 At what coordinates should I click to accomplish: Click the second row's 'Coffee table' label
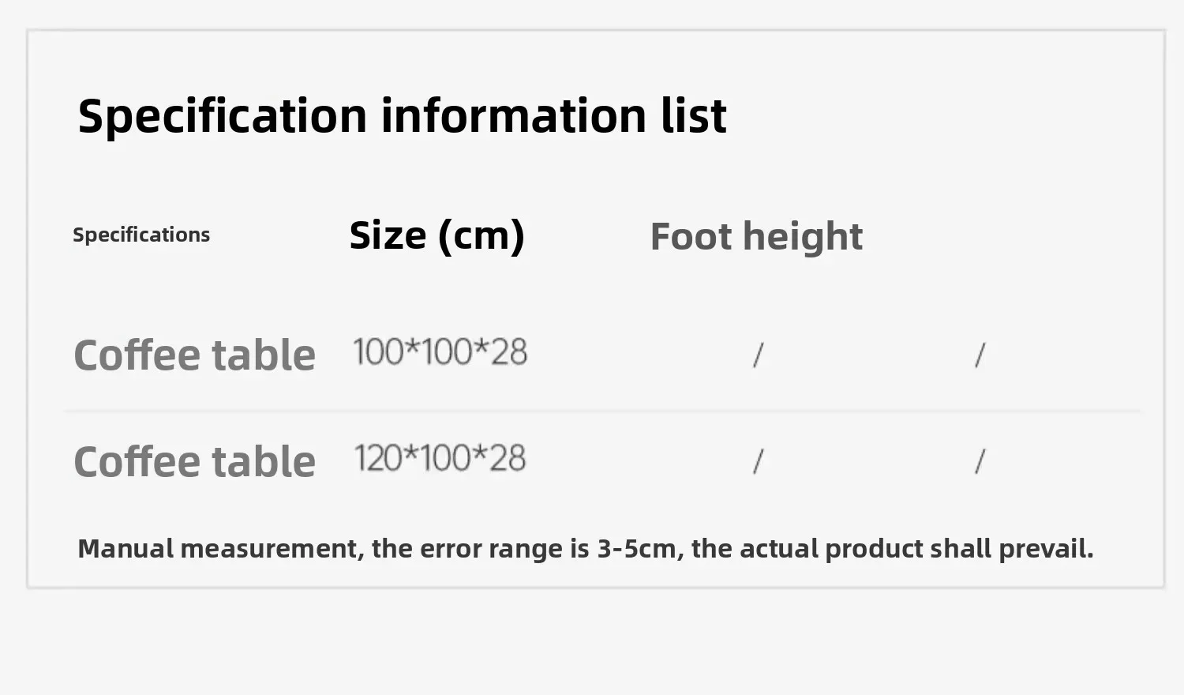(x=194, y=462)
